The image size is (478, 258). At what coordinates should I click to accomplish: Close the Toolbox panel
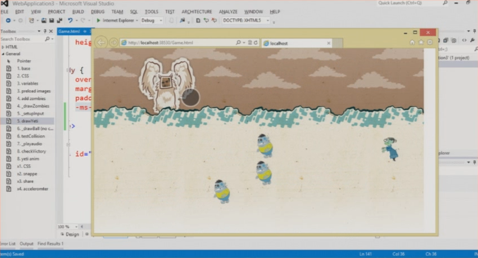coord(51,31)
